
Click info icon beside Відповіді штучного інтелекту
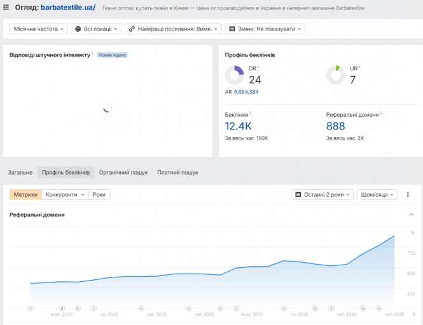(92, 53)
